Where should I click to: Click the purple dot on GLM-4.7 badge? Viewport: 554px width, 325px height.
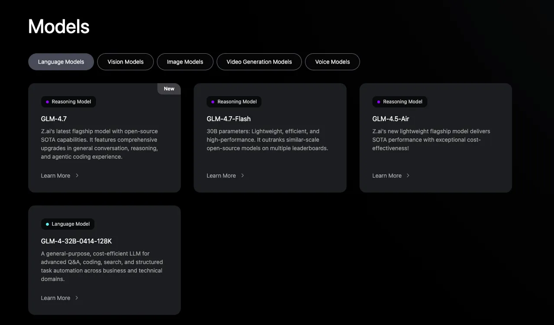(47, 102)
